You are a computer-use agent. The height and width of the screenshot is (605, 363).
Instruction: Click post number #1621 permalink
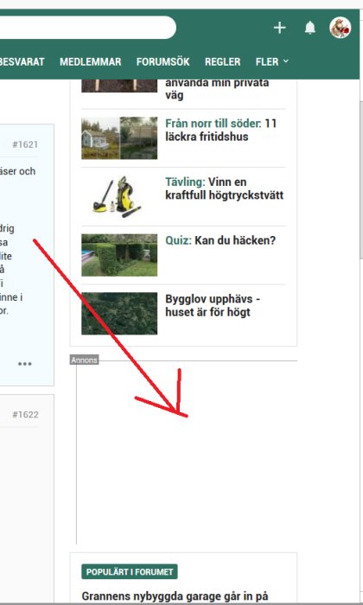(25, 144)
